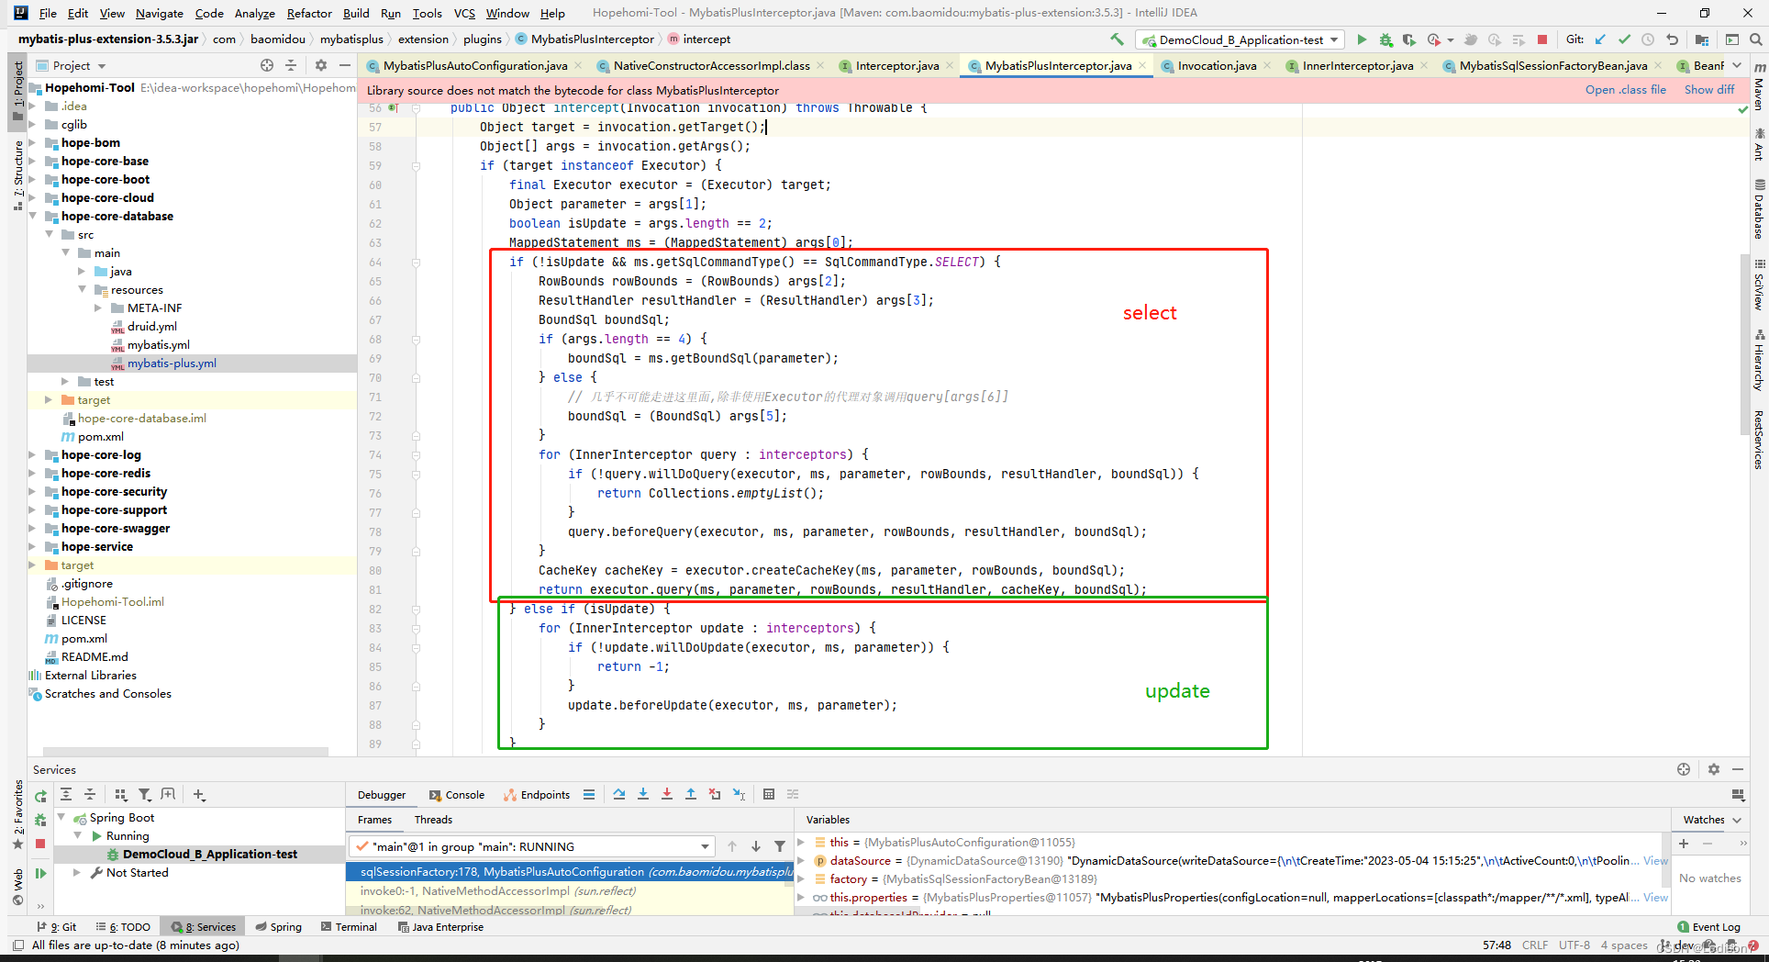Open the Refactor menu
This screenshot has width=1769, height=962.
(x=309, y=13)
